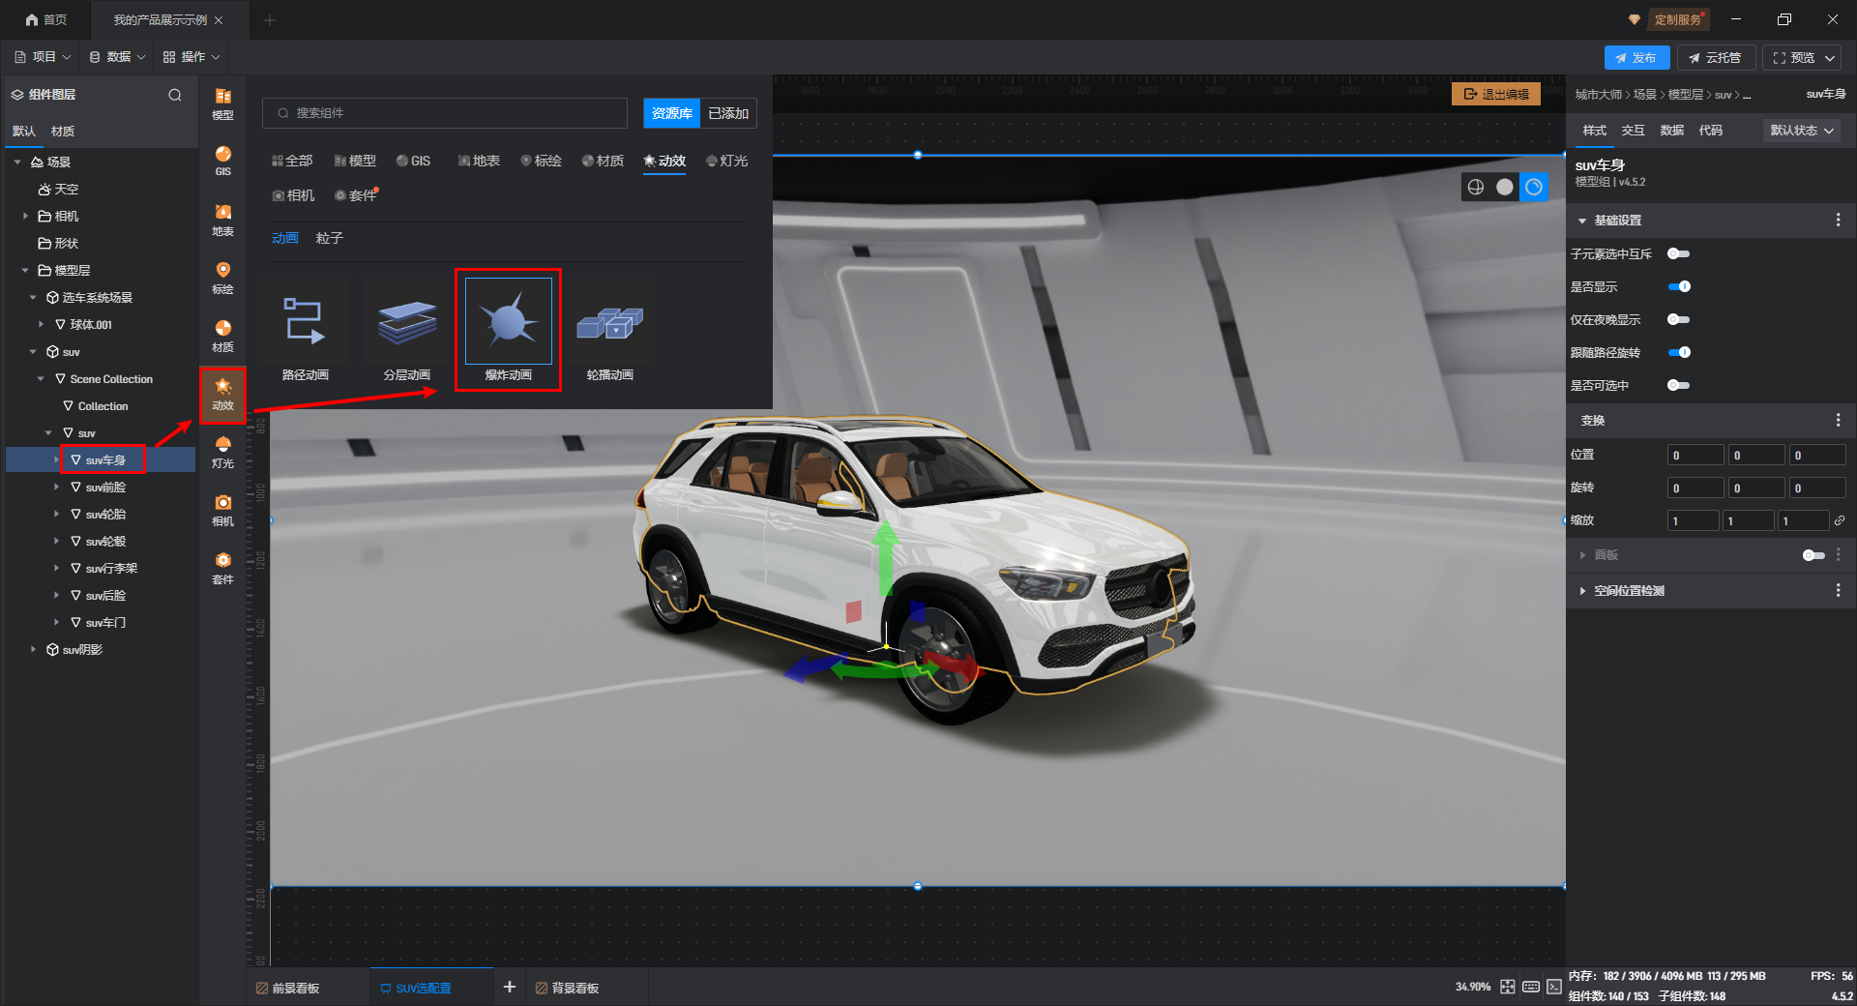The width and height of the screenshot is (1857, 1006).
Task: Select the 轮播动画 component
Action: coord(610,332)
